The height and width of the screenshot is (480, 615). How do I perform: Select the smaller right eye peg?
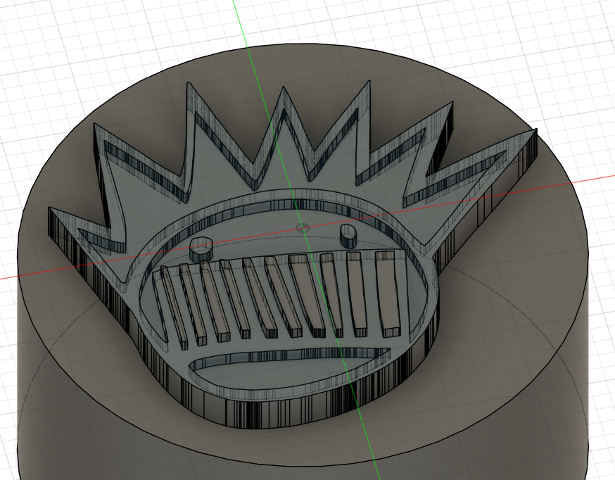[348, 236]
